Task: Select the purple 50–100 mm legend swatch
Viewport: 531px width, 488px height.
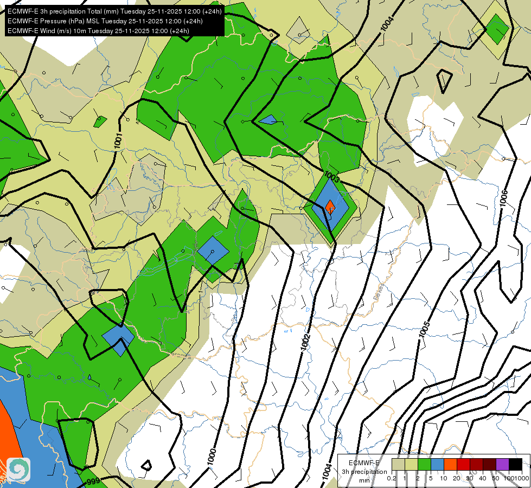Action: click(503, 465)
